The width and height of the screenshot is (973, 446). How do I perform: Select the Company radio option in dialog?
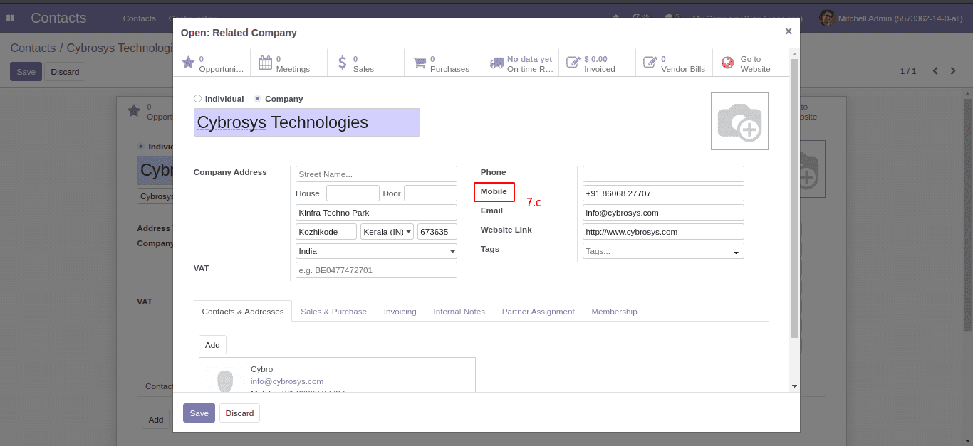(x=258, y=99)
